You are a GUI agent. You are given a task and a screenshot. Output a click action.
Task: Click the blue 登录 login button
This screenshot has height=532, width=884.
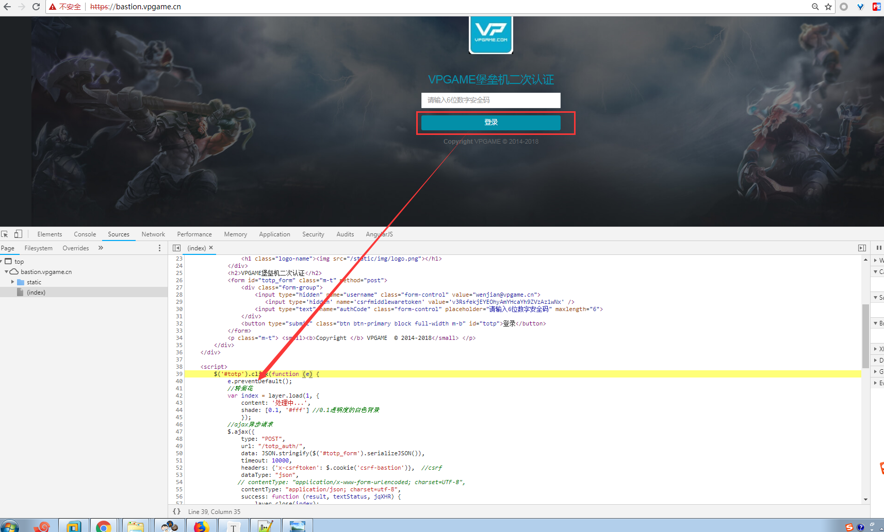pyautogui.click(x=491, y=123)
